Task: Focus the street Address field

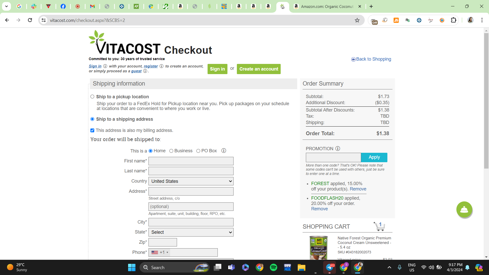Action: point(191,191)
